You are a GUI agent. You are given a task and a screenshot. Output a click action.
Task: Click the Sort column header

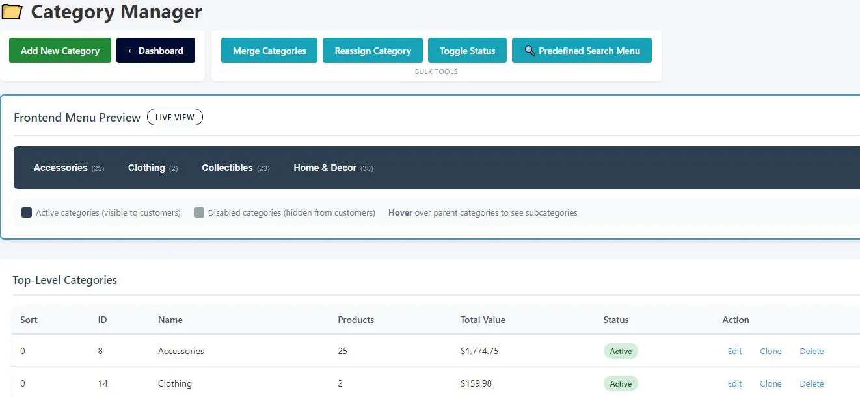coord(29,320)
